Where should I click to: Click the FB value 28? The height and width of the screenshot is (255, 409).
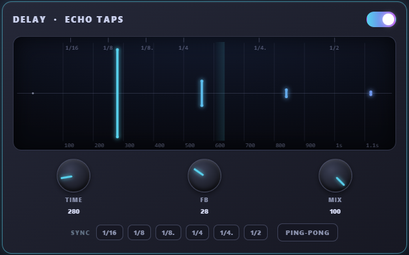click(x=204, y=211)
